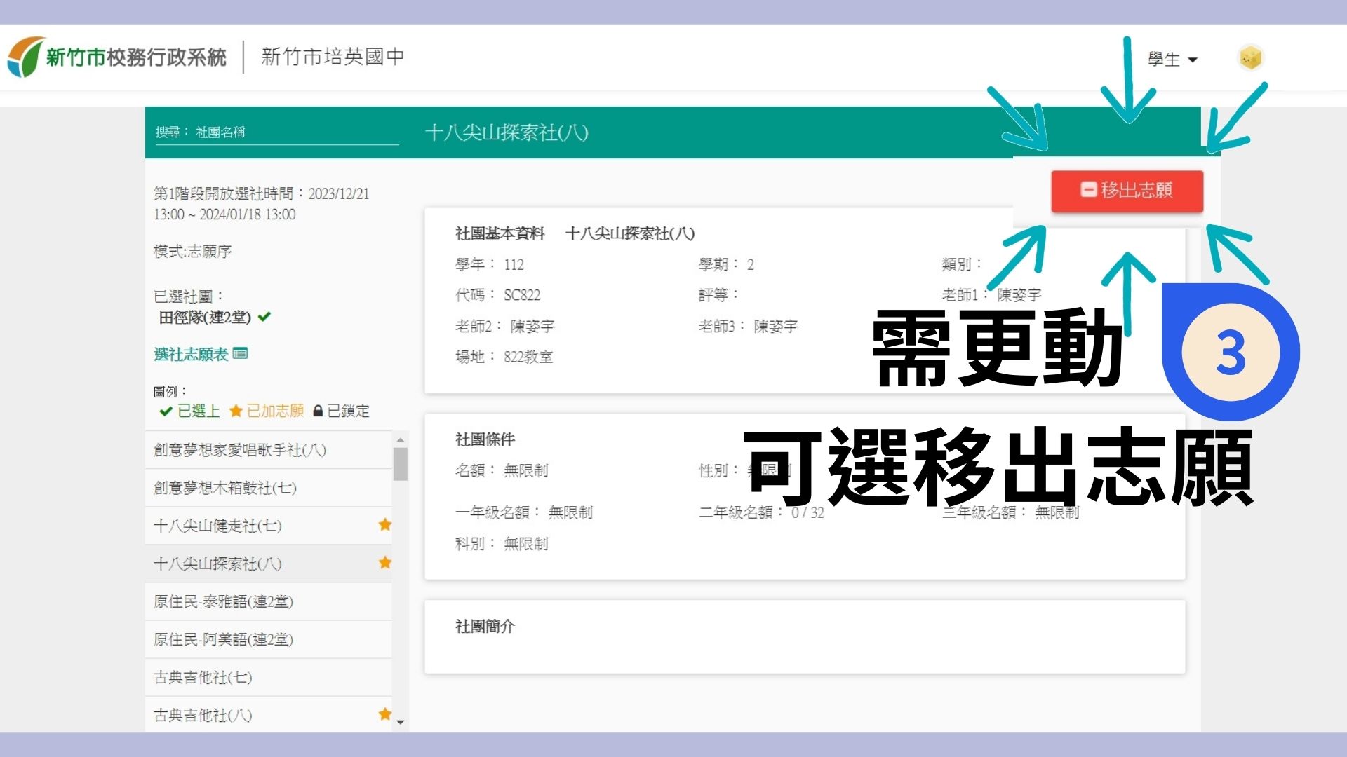Open the 學生 role dropdown
The height and width of the screenshot is (757, 1347).
pos(1172,60)
